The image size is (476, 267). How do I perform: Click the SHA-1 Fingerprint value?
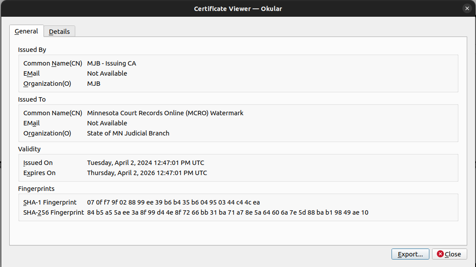pos(173,202)
